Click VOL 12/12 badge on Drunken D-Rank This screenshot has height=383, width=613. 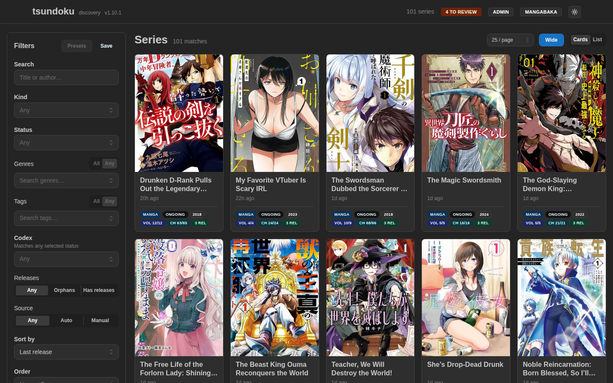(x=152, y=223)
